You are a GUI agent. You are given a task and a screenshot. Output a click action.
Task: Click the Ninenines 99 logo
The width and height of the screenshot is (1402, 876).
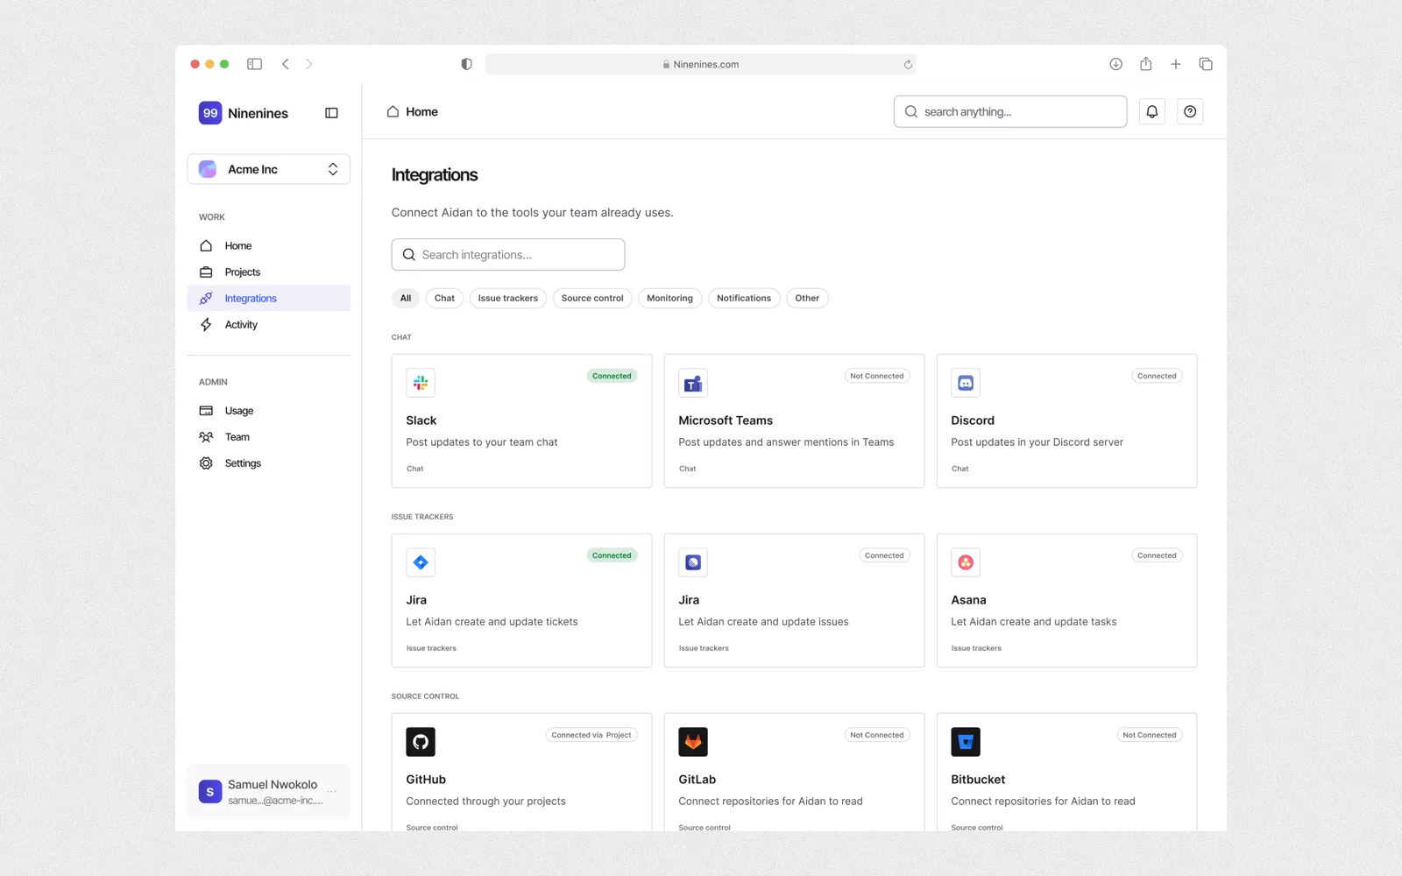210,113
